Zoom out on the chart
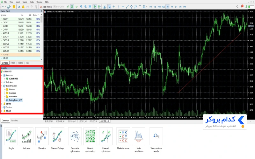The image size is (255, 159). tap(85, 7)
